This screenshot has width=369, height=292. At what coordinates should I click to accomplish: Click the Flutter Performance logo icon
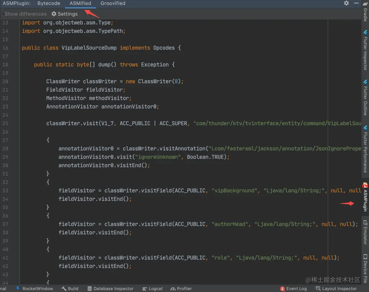[365, 128]
